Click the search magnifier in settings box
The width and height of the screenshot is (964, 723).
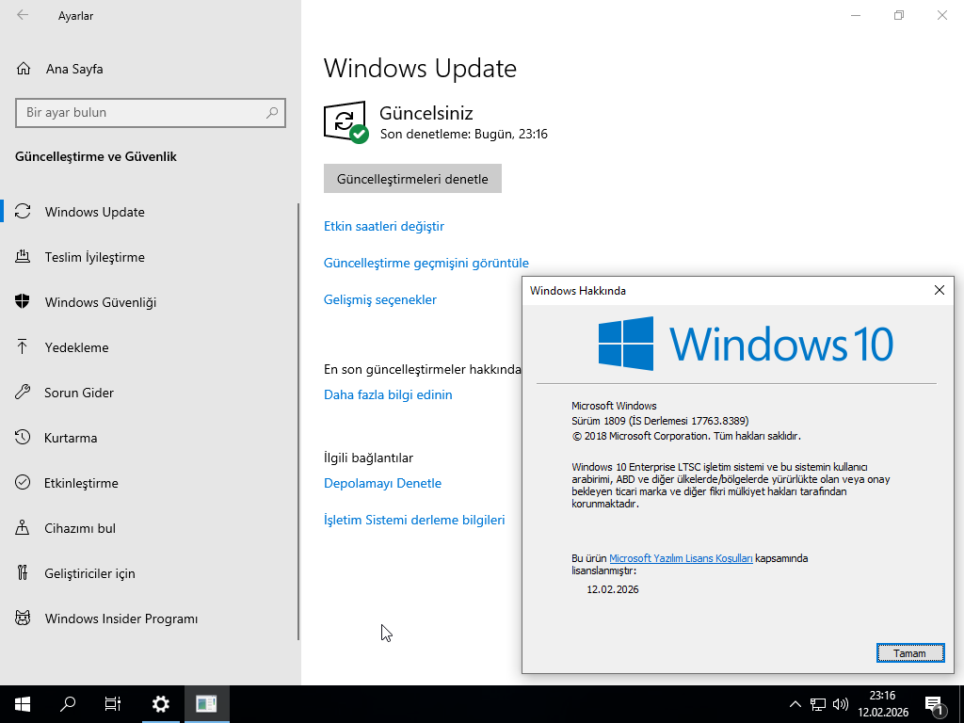272,113
